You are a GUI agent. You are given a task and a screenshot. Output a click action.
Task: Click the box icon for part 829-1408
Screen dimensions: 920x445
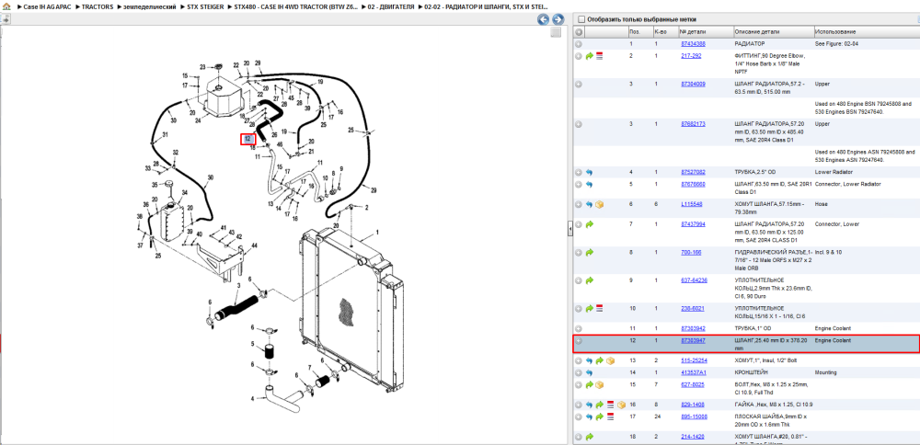pyautogui.click(x=621, y=405)
